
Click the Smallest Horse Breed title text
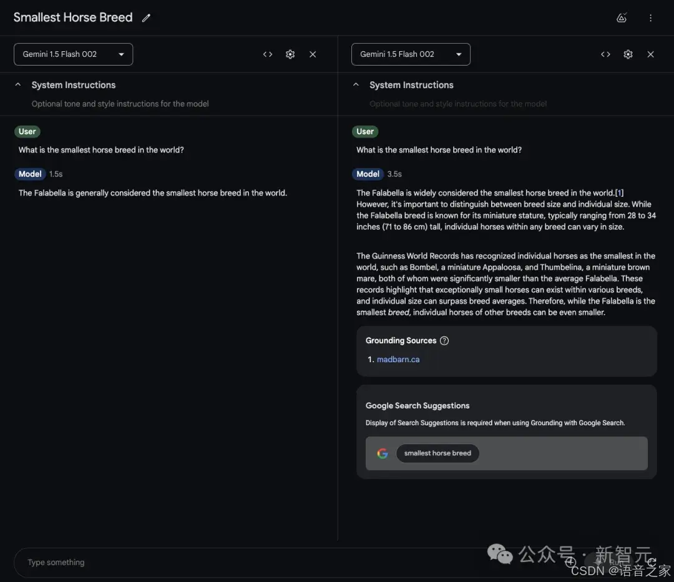point(73,17)
